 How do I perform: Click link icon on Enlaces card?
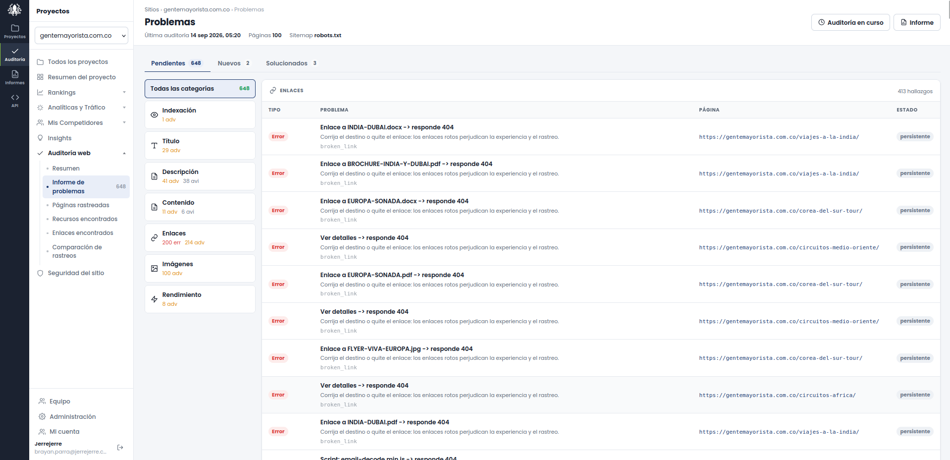[154, 238]
